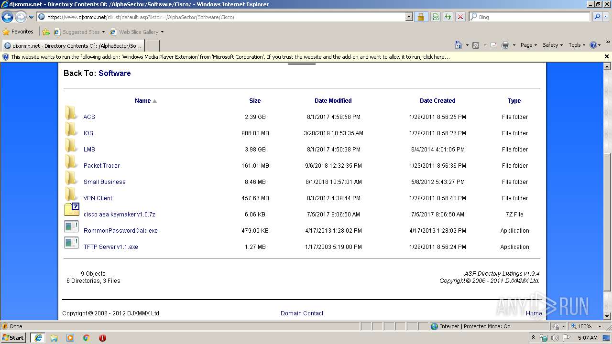Close the add-on information bar
The image size is (612, 344).
[x=607, y=56]
